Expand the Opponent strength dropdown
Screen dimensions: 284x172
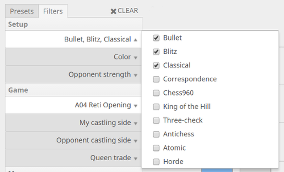pyautogui.click(x=103, y=75)
